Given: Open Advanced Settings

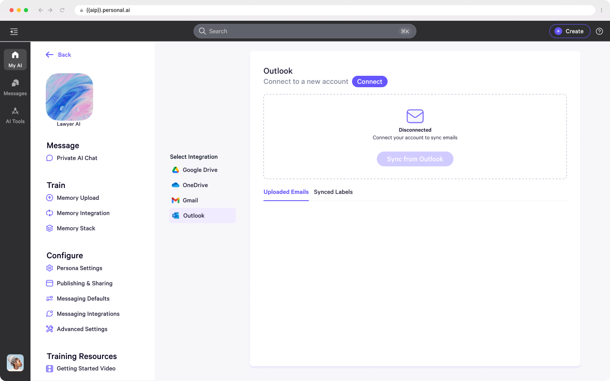Looking at the screenshot, I should [x=77, y=329].
